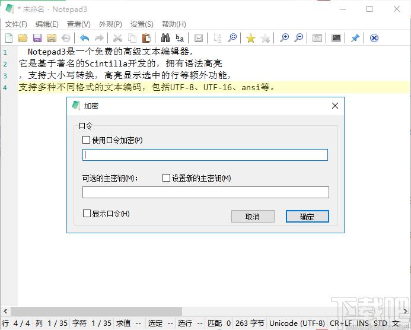Close the 加密 dialog
The height and width of the screenshot is (330, 411).
coord(335,106)
